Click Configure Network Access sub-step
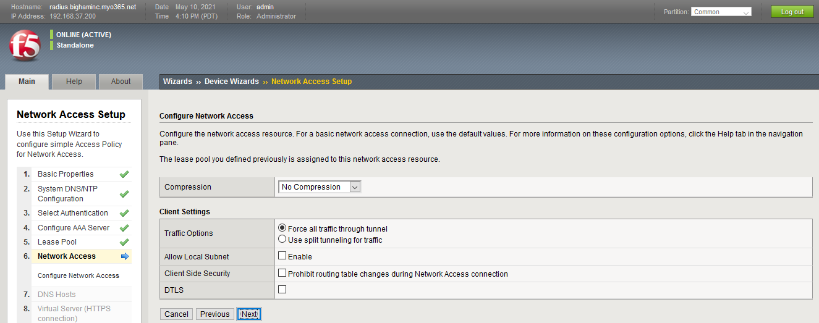819x323 pixels. [79, 275]
